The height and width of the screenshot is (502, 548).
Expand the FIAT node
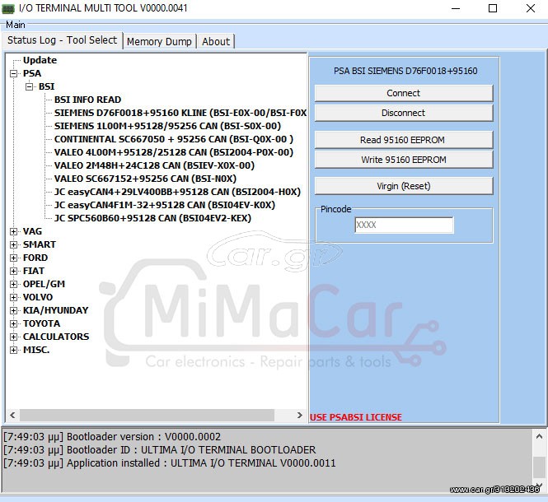click(14, 271)
